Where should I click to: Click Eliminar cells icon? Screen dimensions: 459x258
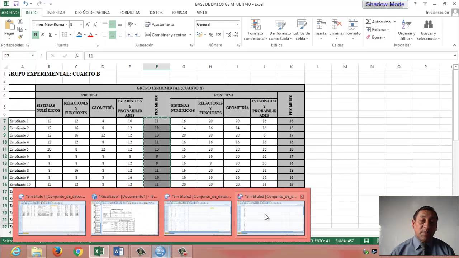(336, 25)
